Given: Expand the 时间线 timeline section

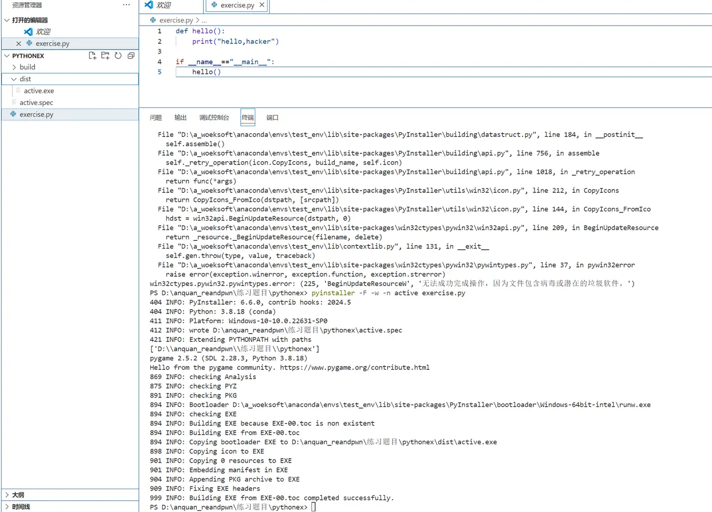Looking at the screenshot, I should [x=7, y=507].
